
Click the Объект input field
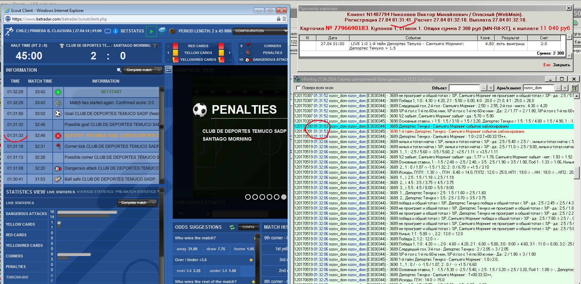(464, 88)
